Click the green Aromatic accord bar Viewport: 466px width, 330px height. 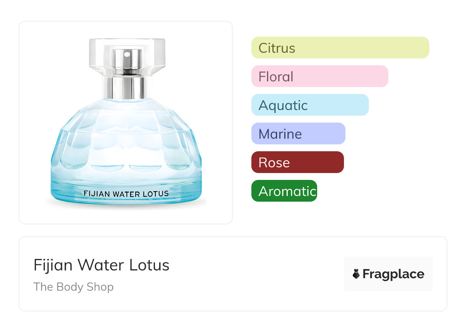(284, 191)
